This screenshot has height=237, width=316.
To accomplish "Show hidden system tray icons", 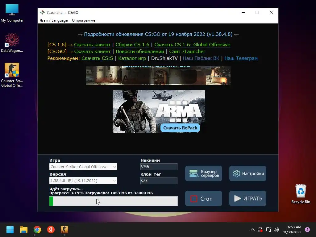I will click(252, 230).
